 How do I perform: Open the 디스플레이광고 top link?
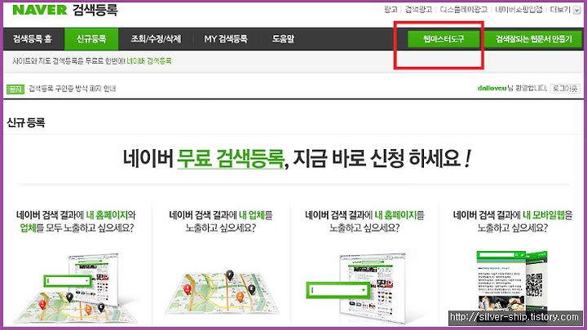pyautogui.click(x=463, y=9)
